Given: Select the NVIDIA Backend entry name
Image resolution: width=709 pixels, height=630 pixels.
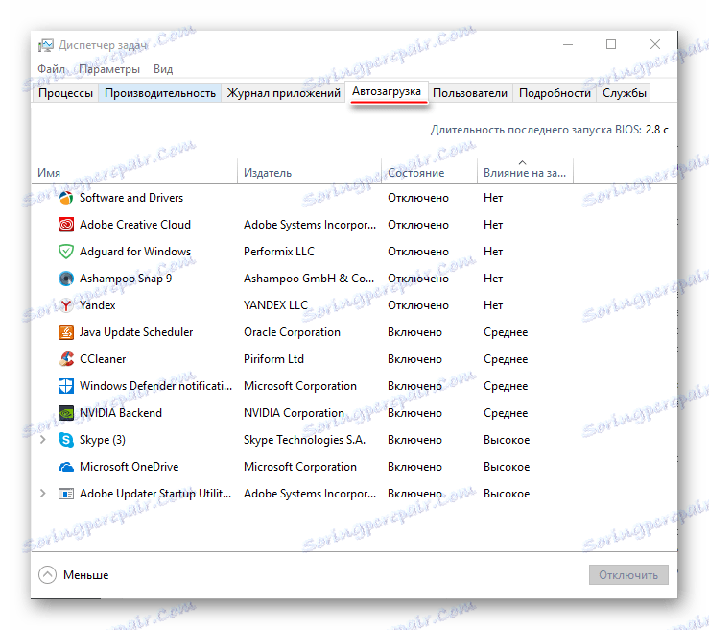Looking at the screenshot, I should pos(121,413).
